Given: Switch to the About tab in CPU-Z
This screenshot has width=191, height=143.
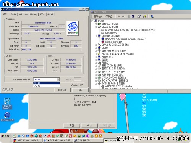Looking at the screenshot, I should 50,14.
